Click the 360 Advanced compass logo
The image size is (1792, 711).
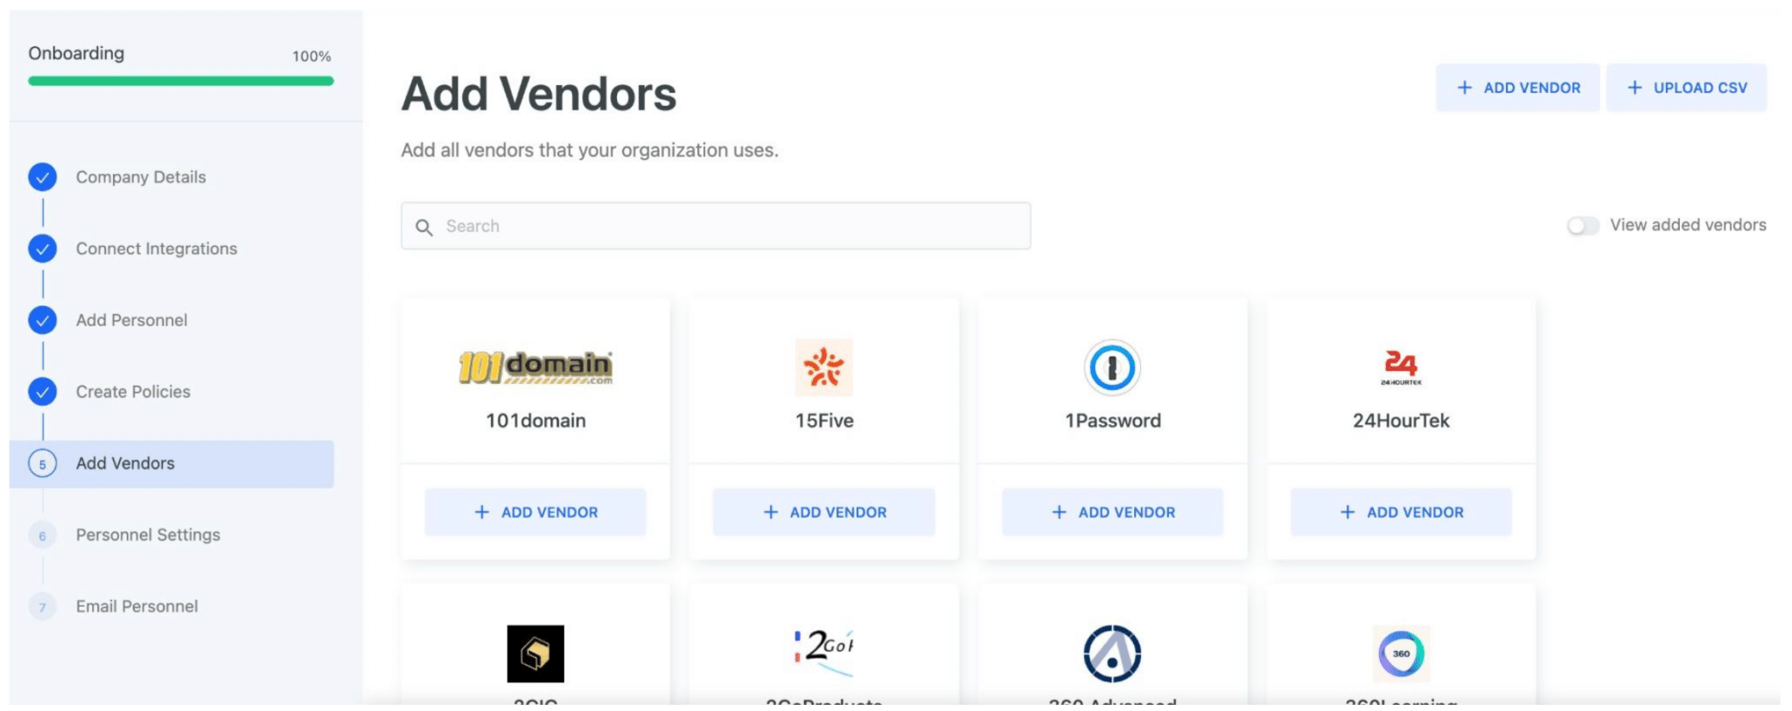[1112, 653]
